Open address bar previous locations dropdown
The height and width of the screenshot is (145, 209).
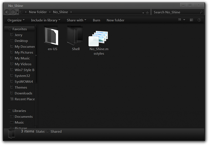tap(143, 13)
